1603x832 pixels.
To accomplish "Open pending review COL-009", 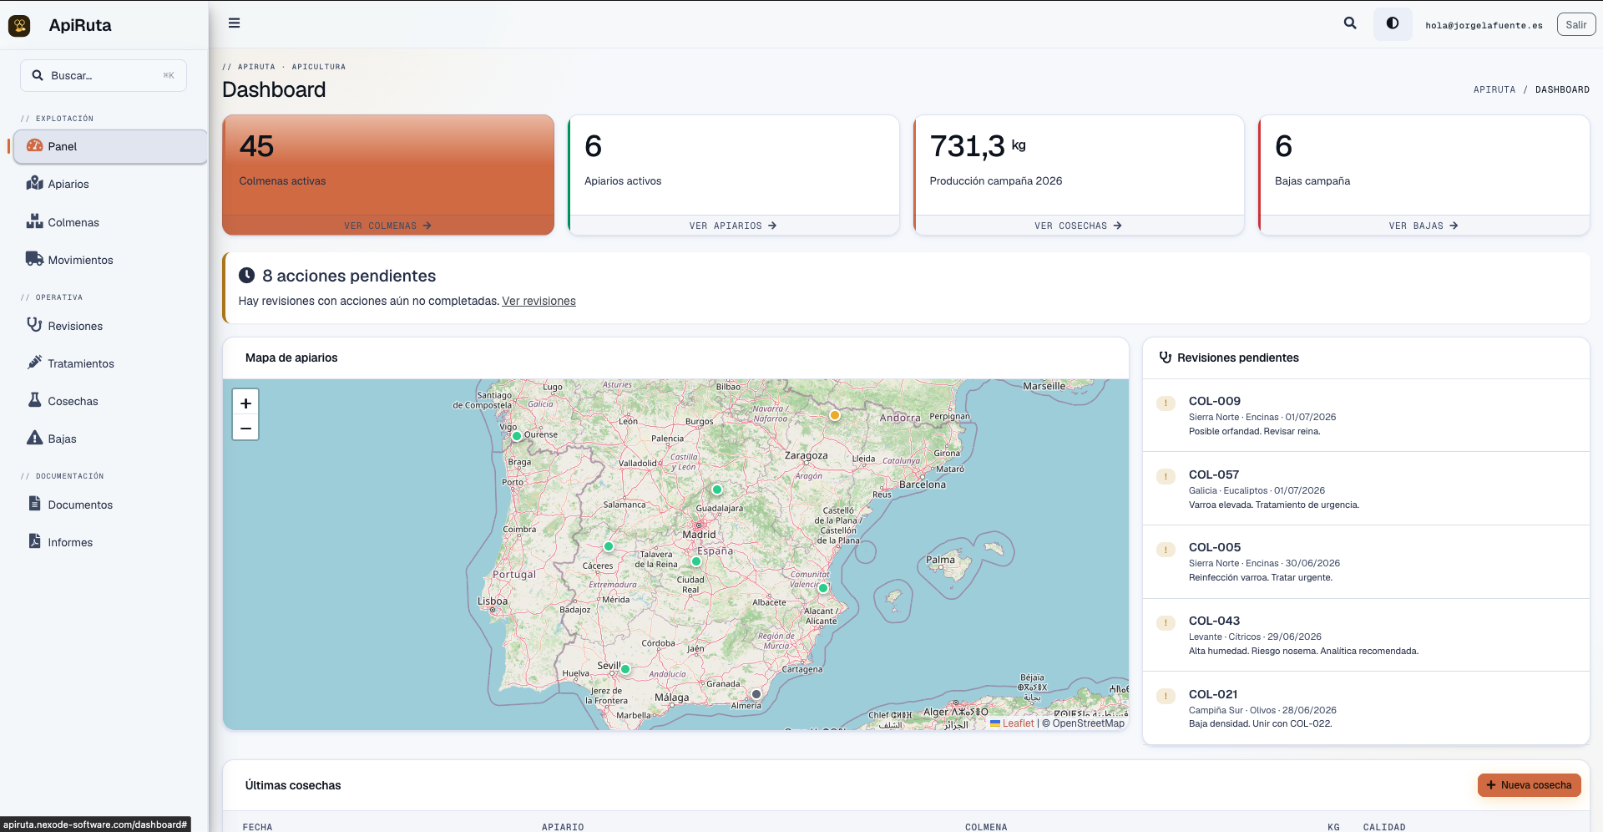I will pyautogui.click(x=1366, y=415).
